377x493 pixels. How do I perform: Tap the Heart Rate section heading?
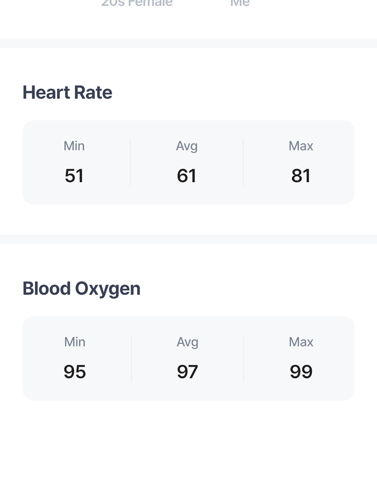tap(67, 93)
